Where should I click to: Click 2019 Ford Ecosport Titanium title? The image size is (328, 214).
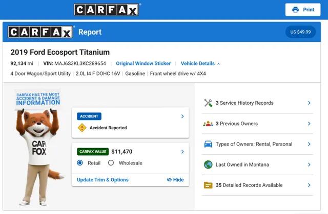60,52
